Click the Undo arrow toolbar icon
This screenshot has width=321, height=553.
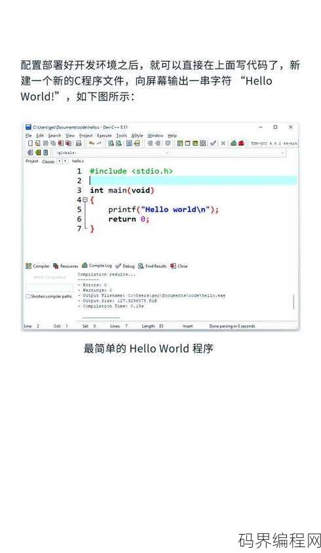[92, 143]
